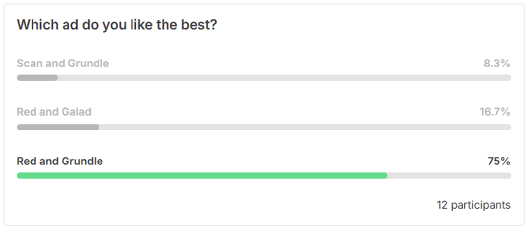Click the empty track of Red and Galad bar
The width and height of the screenshot is (529, 228).
[305, 127]
